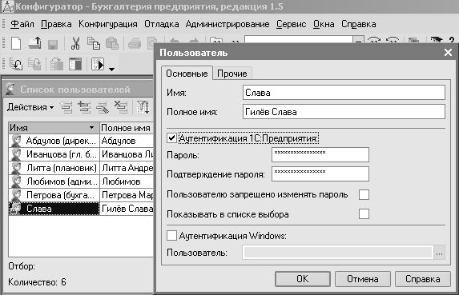Click the Подтверждение пароля field
The height and width of the screenshot is (295, 459).
[x=320, y=173]
